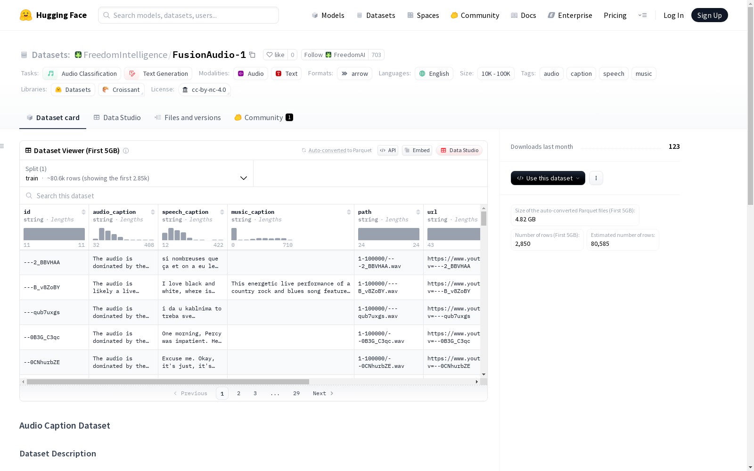Switch to the Dataset card tab

pyautogui.click(x=53, y=118)
